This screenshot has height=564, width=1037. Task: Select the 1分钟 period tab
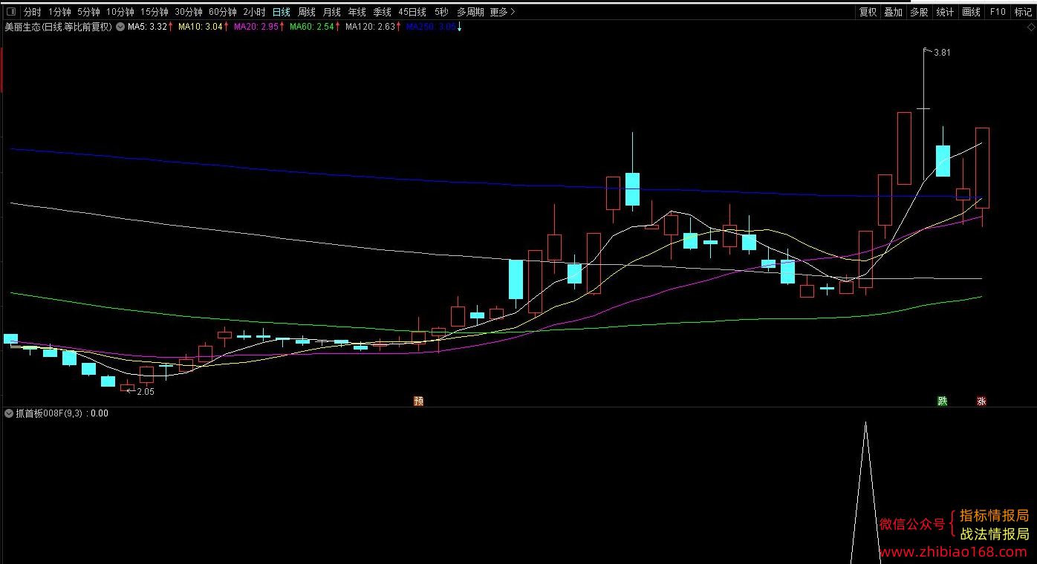tap(59, 12)
